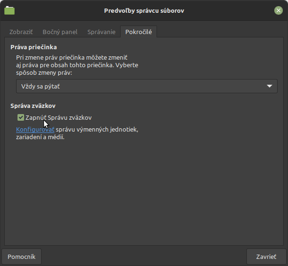
Task: Close the preferences window with the X button
Action: pyautogui.click(x=279, y=10)
